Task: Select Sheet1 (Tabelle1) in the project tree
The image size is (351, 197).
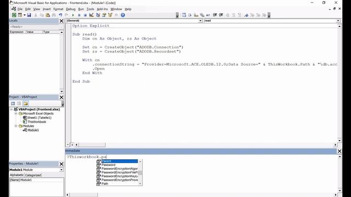Action: click(39, 118)
